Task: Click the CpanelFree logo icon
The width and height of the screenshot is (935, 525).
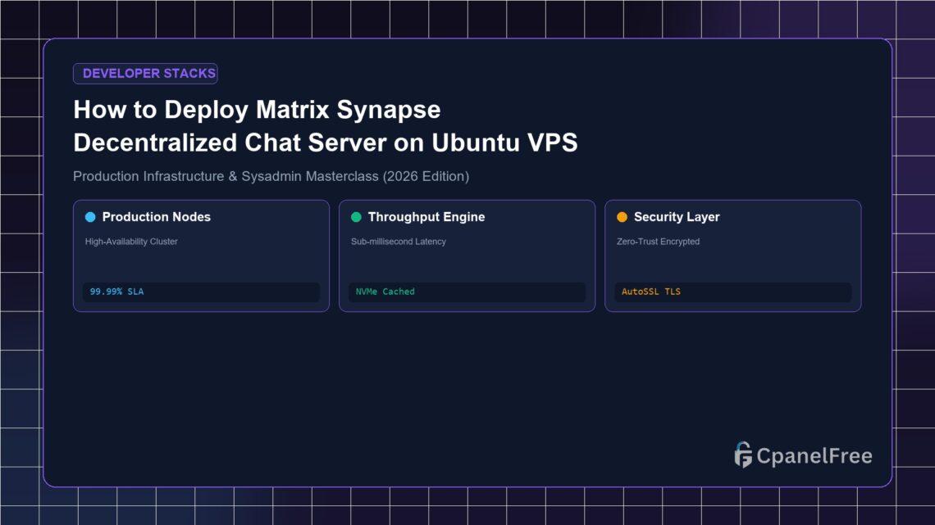Action: tap(743, 455)
